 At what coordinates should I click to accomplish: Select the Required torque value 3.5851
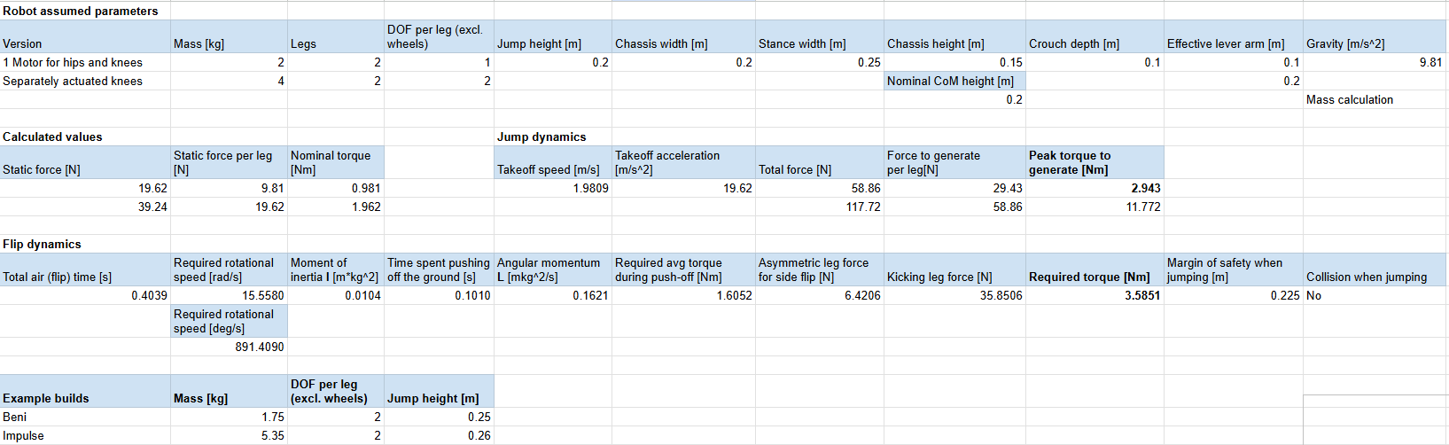click(1095, 295)
